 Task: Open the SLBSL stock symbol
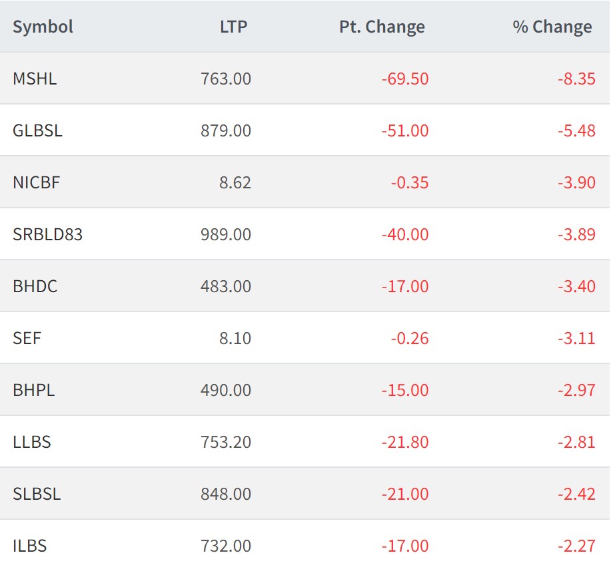tap(37, 494)
